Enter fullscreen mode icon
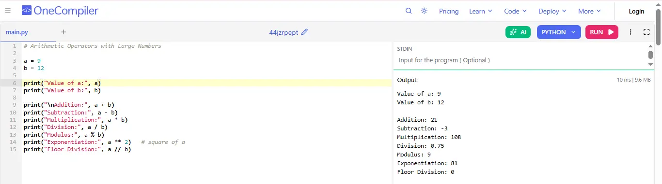The width and height of the screenshot is (662, 184). click(646, 32)
